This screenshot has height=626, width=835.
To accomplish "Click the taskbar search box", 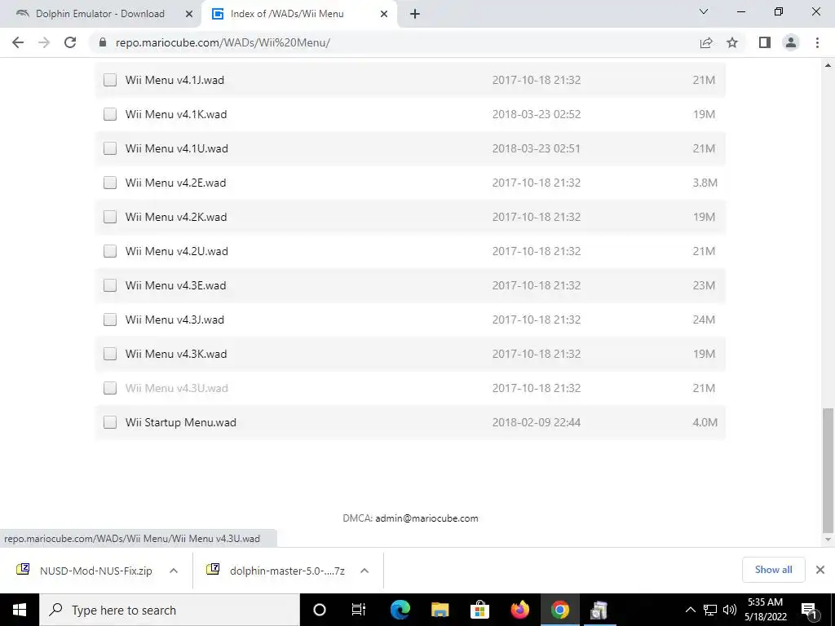I will tap(170, 610).
